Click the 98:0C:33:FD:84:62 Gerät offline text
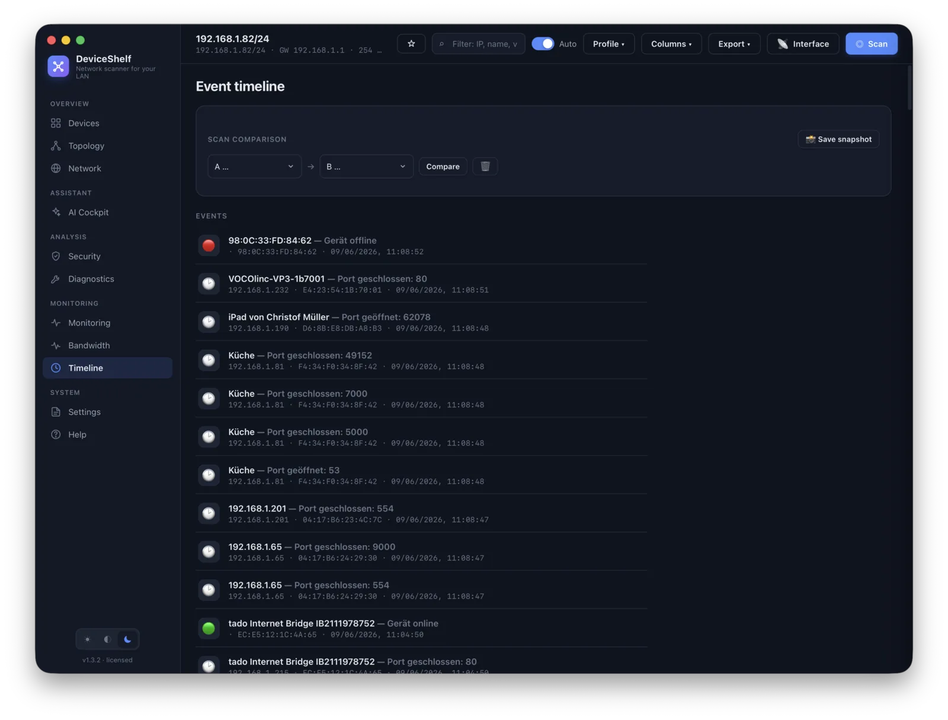 coord(302,241)
